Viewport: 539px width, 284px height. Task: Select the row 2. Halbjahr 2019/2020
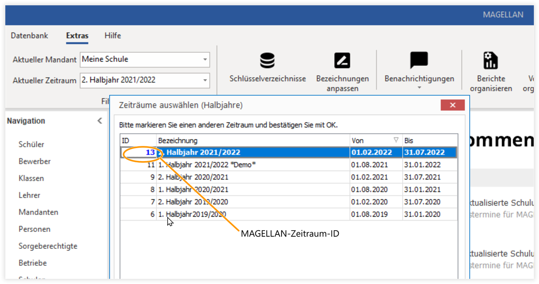coord(289,202)
